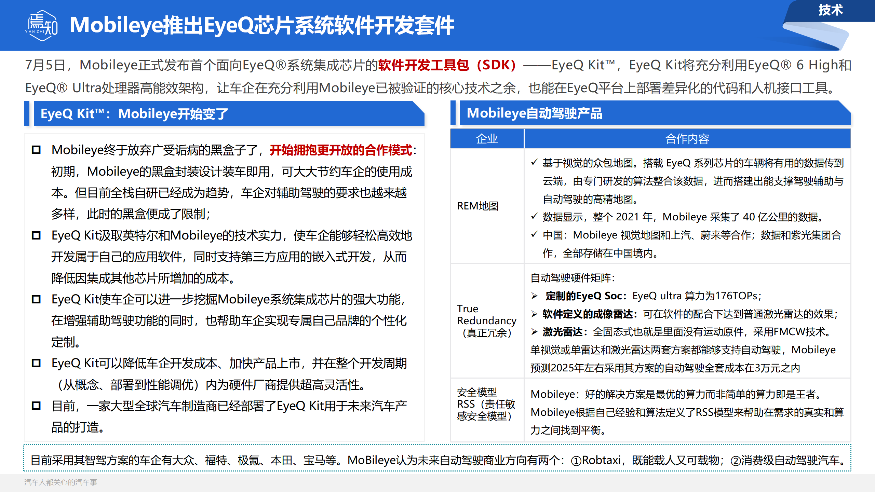Click the red text '开始拥抱更开放的合作模式'

point(341,150)
